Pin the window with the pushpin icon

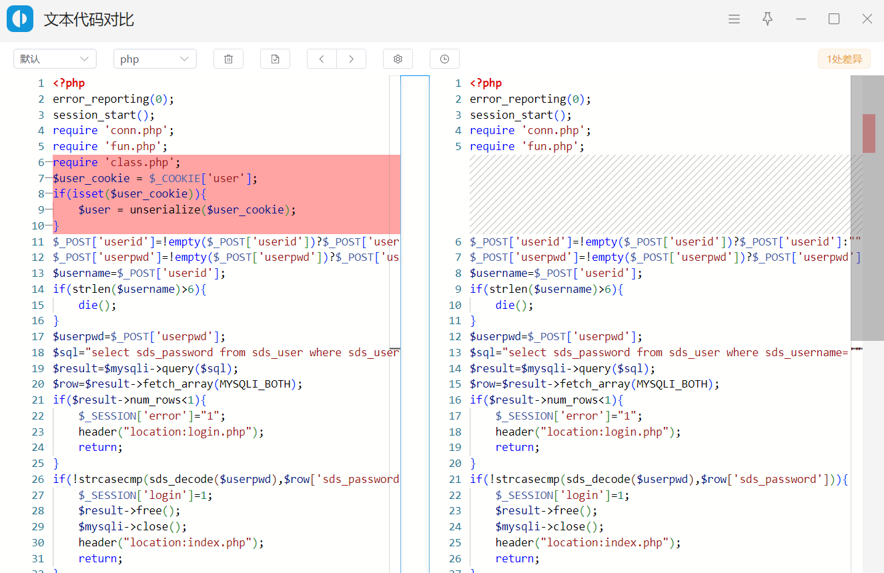pos(767,19)
